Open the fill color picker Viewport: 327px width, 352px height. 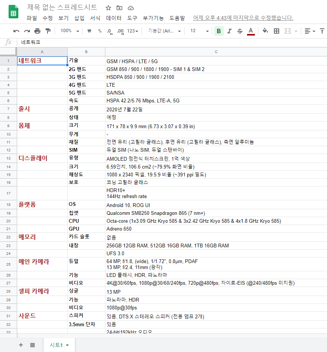click(265, 31)
